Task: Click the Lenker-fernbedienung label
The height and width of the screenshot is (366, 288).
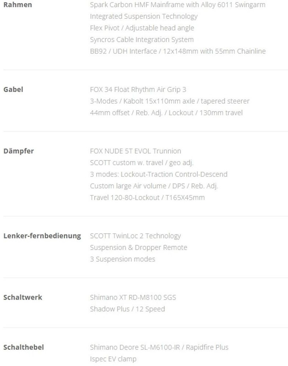Action: (x=42, y=236)
